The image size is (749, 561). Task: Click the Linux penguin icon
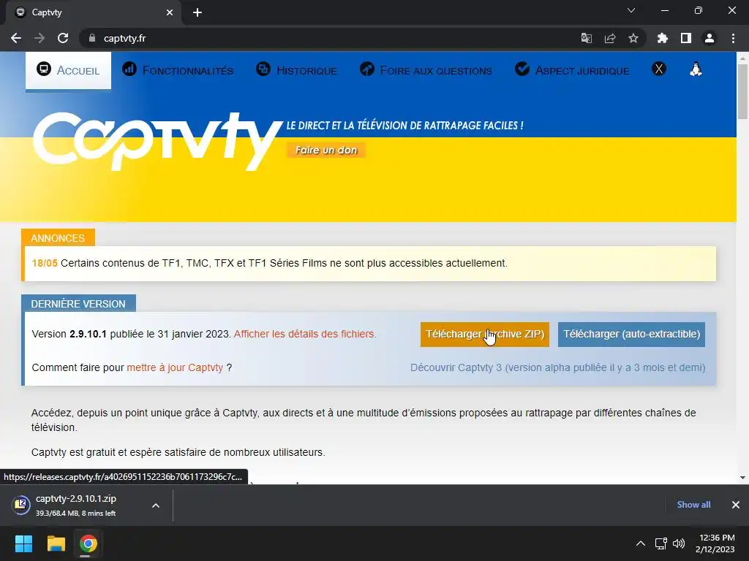pos(696,69)
